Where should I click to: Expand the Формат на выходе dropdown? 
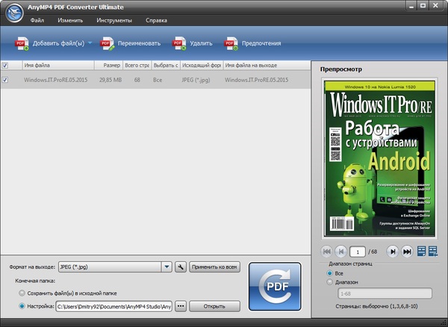point(167,267)
